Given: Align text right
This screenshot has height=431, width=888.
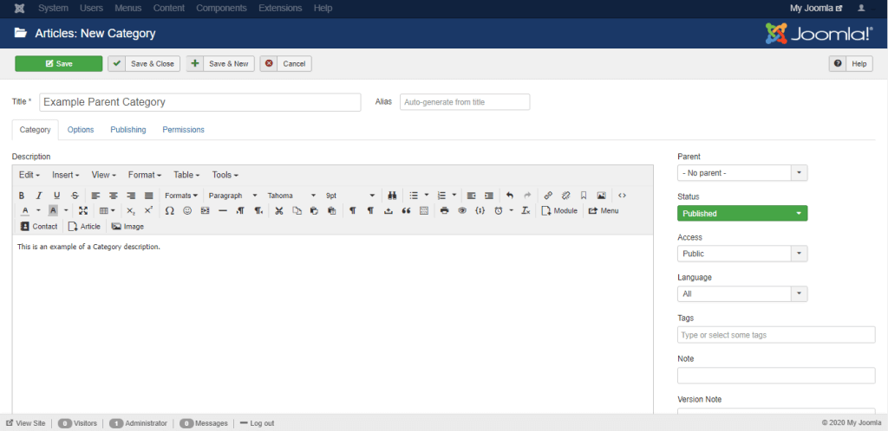Looking at the screenshot, I should 131,196.
